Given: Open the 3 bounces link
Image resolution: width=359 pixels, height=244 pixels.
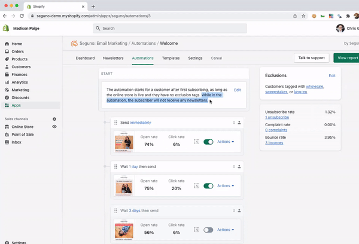Looking at the screenshot, I should pyautogui.click(x=274, y=143).
